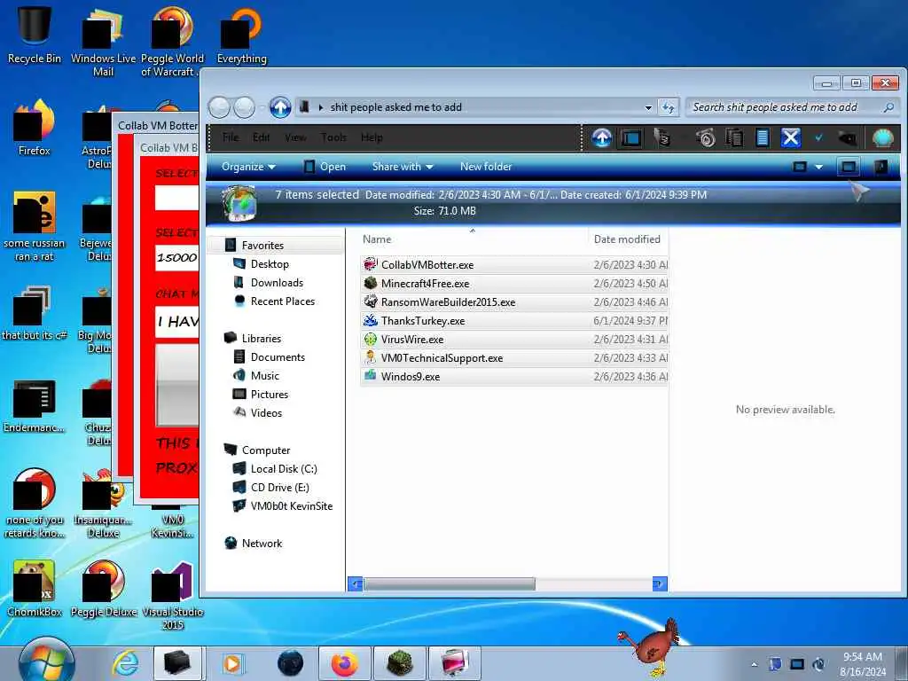Open Downloads in Favorites
Viewport: 908px width, 681px height.
[277, 283]
